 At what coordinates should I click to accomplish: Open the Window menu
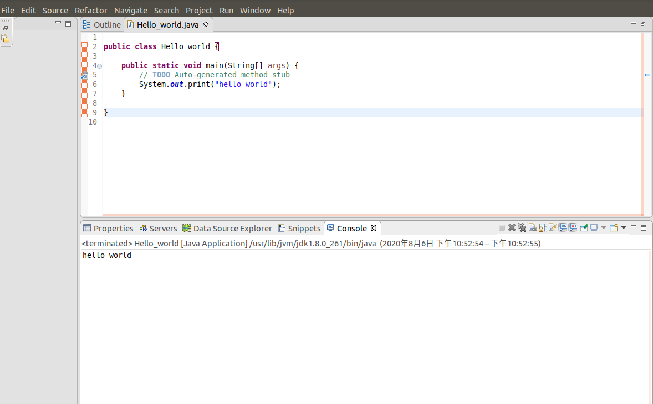(x=255, y=11)
